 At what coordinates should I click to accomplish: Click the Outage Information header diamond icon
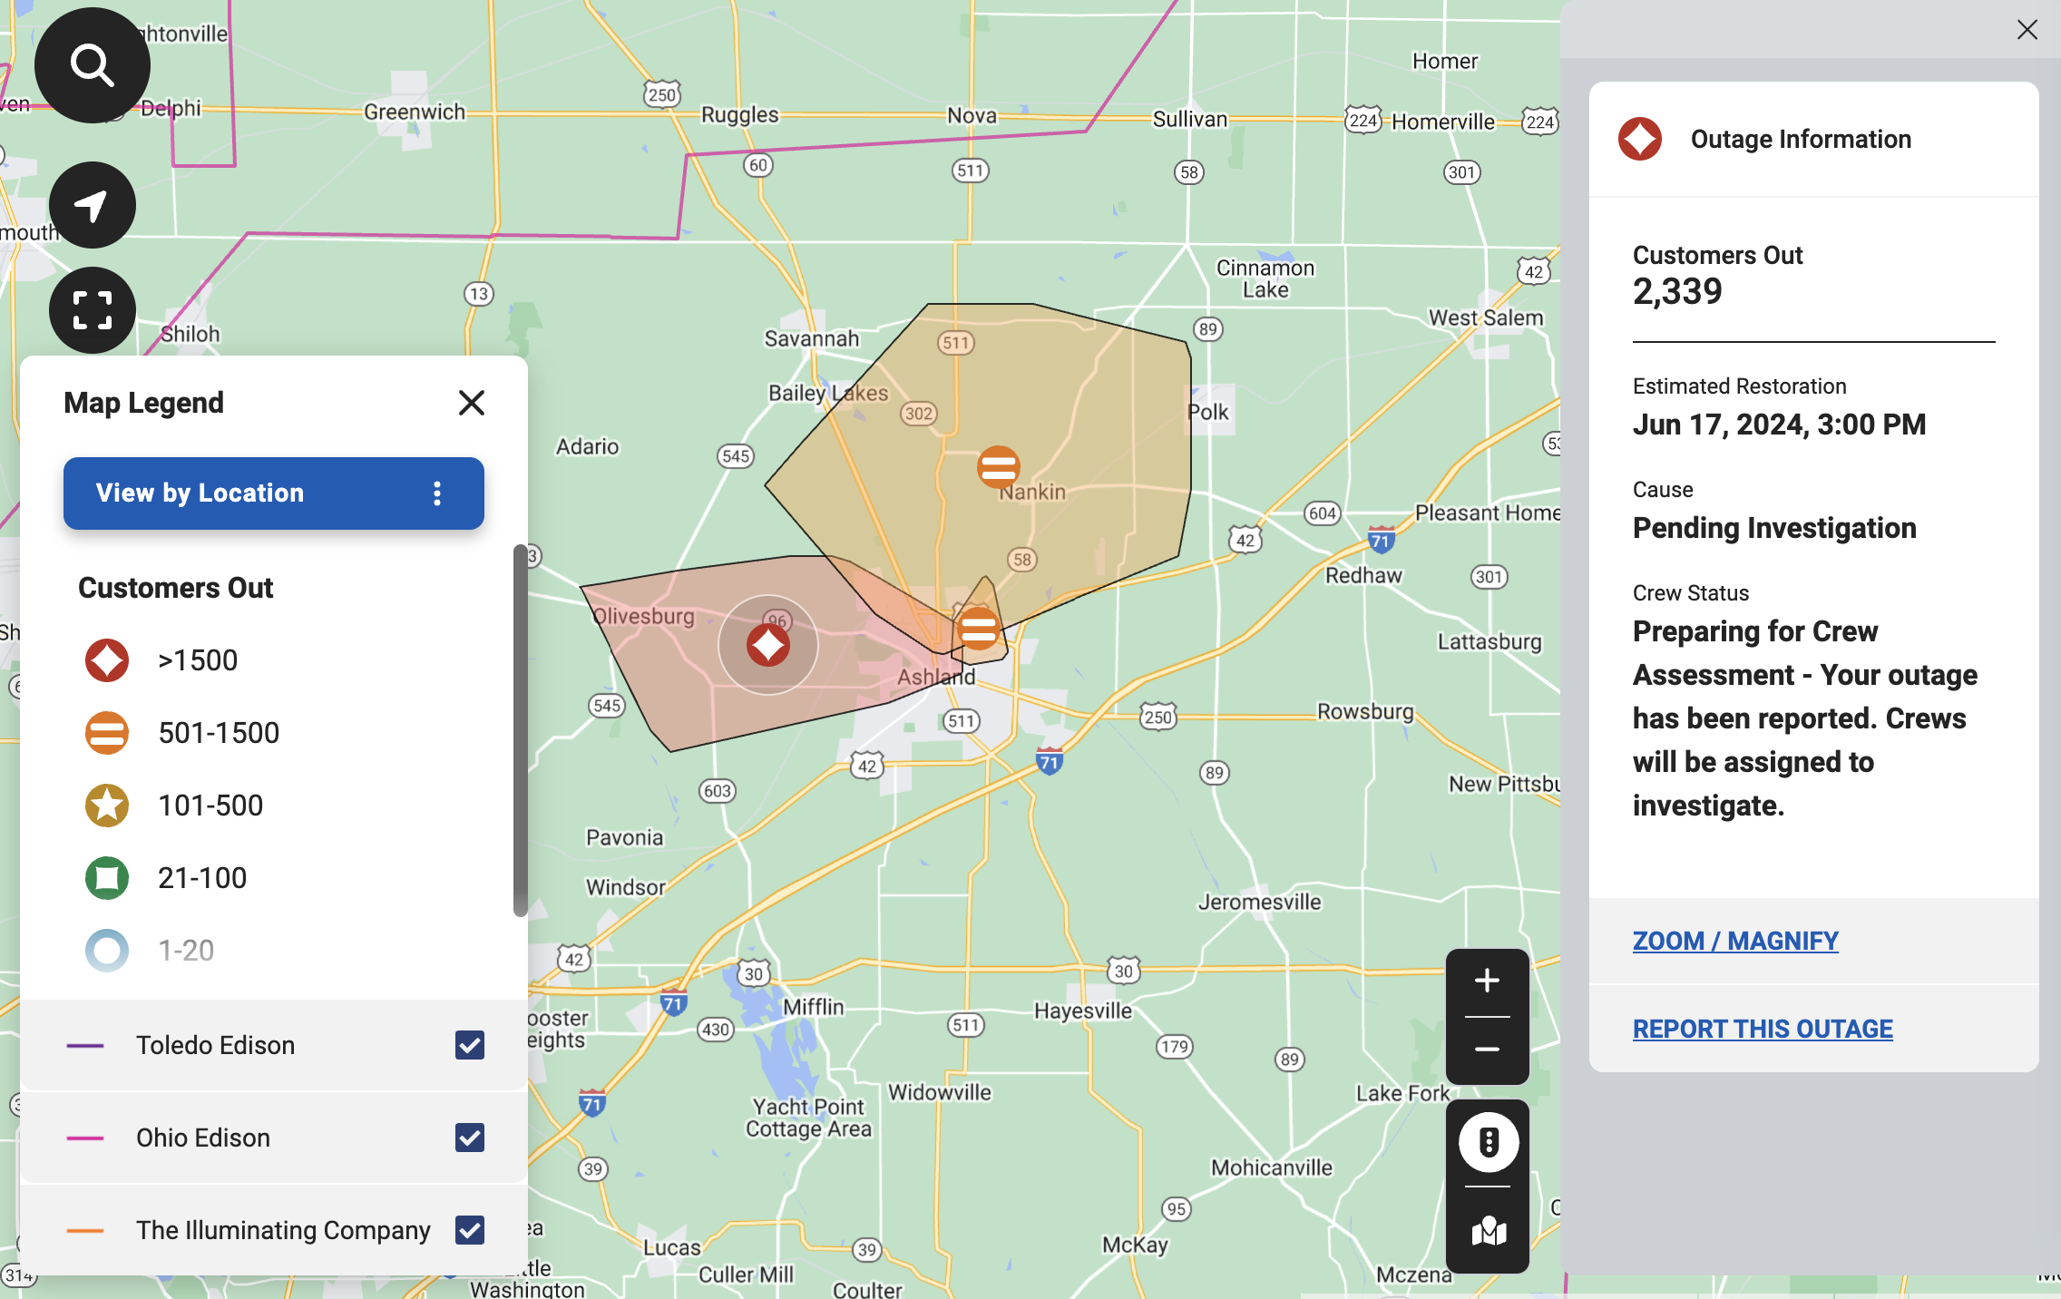[1640, 139]
